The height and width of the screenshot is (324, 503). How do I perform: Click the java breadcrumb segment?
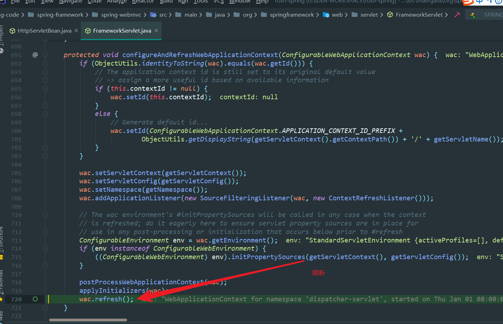pos(220,15)
